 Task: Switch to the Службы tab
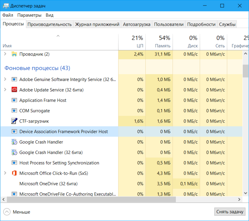click(x=227, y=25)
